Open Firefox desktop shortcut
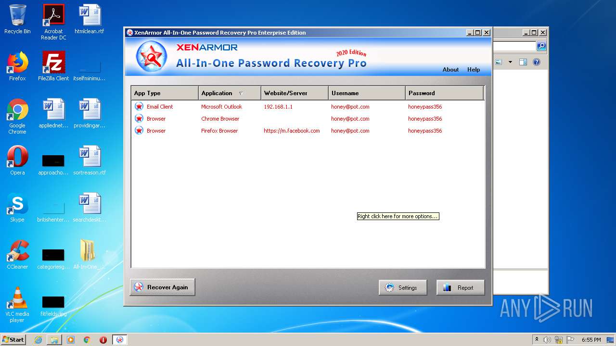The height and width of the screenshot is (346, 616). coord(17,66)
